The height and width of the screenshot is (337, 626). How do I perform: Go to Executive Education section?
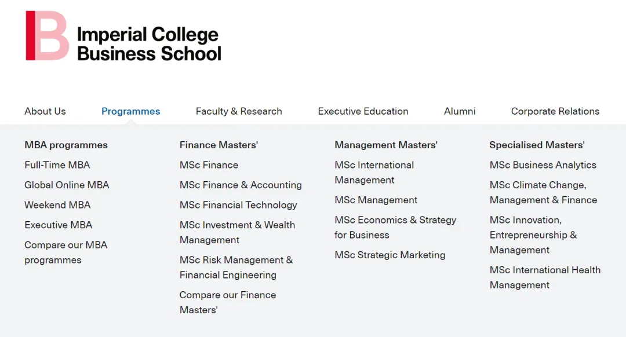tap(363, 111)
